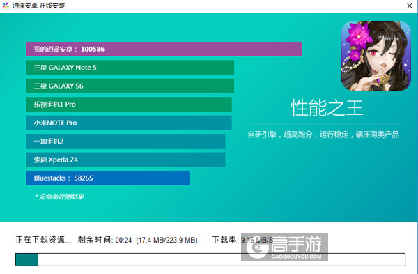This screenshot has height=274, width=418.
Task: Select the 一加手机2 bar
Action: pyautogui.click(x=125, y=141)
